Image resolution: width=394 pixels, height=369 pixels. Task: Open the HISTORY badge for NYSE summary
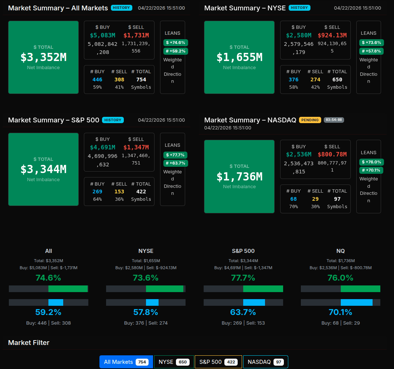click(299, 8)
